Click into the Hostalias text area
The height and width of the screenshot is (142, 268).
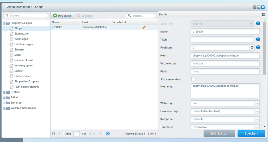[225, 91]
